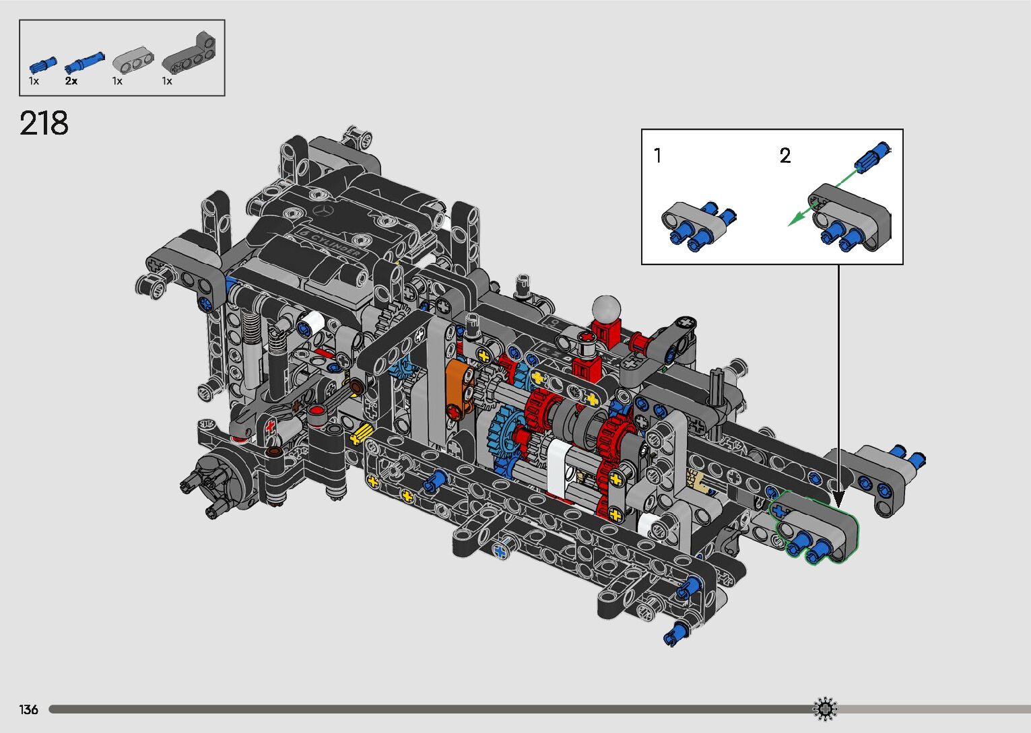Click the Mercedes star logo on the engine

pos(325,212)
